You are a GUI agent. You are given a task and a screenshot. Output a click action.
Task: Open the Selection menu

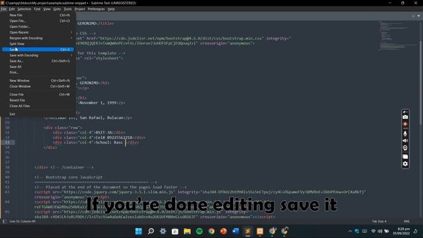point(24,9)
